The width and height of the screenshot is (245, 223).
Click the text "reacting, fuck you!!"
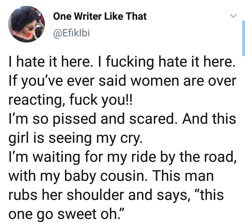(70, 100)
